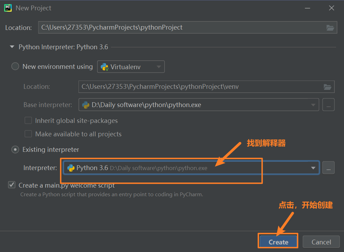Click the Python icon in the Base interpreter field
Image resolution: width=344 pixels, height=252 pixels.
tap(85, 105)
